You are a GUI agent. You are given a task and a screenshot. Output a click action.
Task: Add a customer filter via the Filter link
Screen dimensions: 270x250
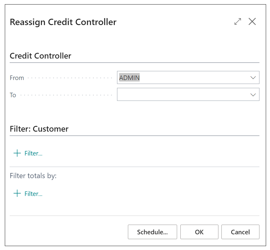33,153
